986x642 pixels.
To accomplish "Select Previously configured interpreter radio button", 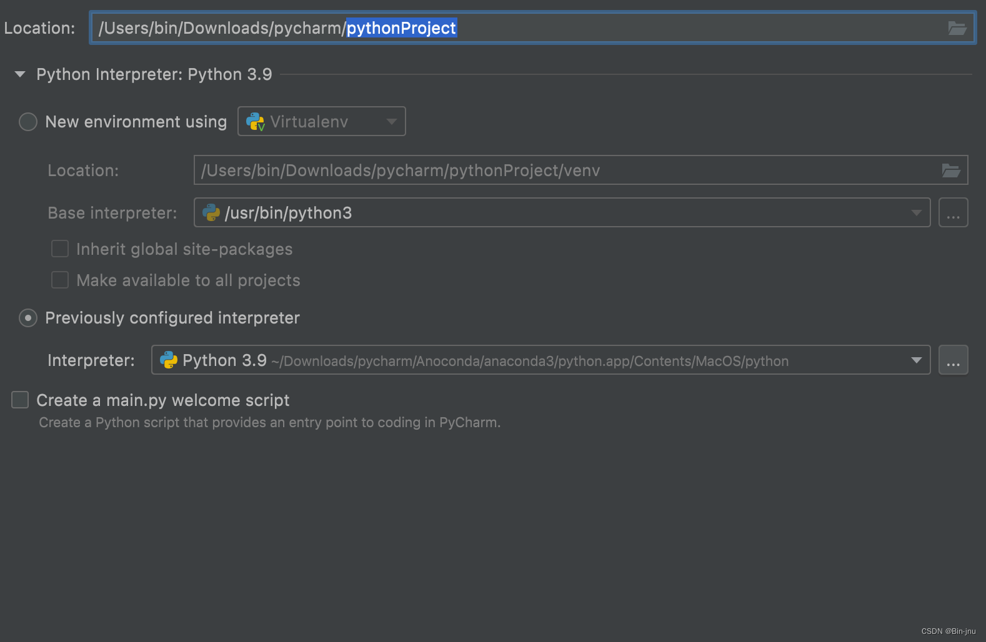I will pyautogui.click(x=28, y=318).
